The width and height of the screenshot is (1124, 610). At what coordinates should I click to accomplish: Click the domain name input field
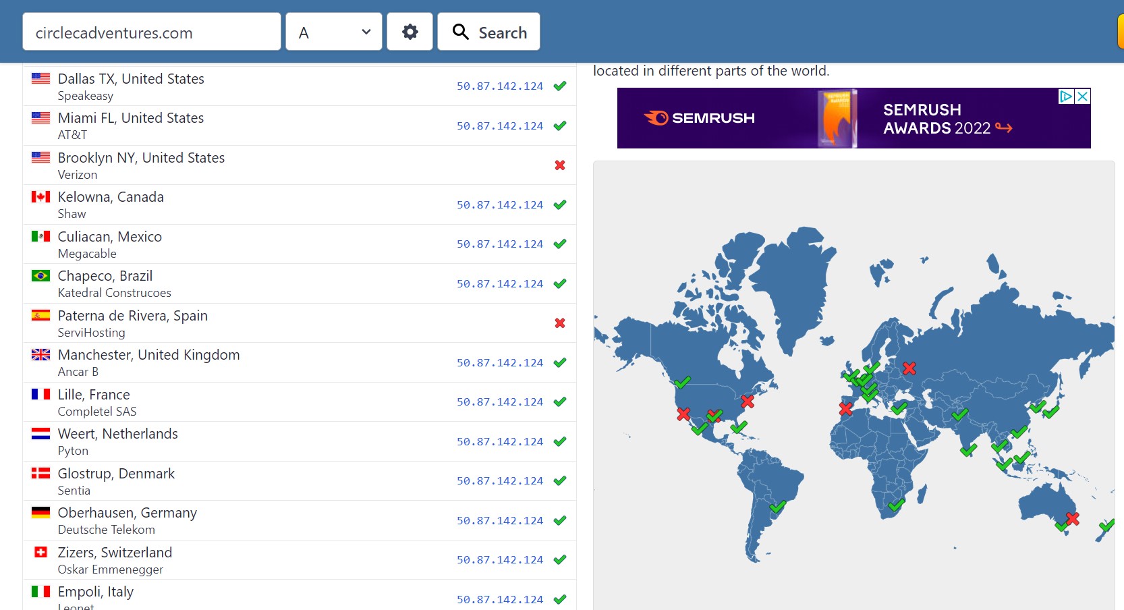[151, 32]
